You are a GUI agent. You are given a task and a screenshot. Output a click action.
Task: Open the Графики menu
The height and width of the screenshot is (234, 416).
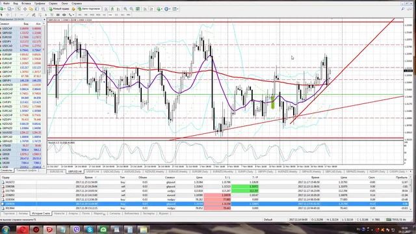coord(40,3)
